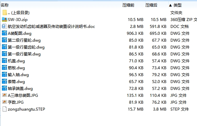Select file name SW-3D.zip
Screen dimensions: 197x126
pos(18,20)
